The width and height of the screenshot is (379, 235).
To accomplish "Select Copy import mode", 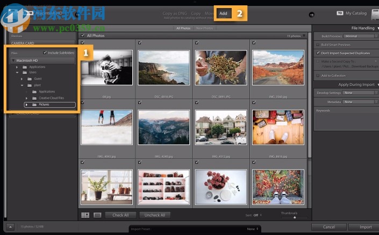I will (x=196, y=13).
